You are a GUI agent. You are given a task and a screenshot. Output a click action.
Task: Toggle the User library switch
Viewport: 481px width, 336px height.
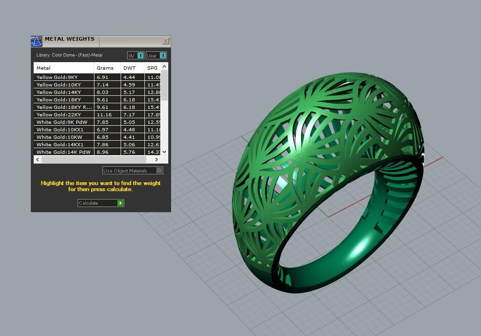pos(157,56)
